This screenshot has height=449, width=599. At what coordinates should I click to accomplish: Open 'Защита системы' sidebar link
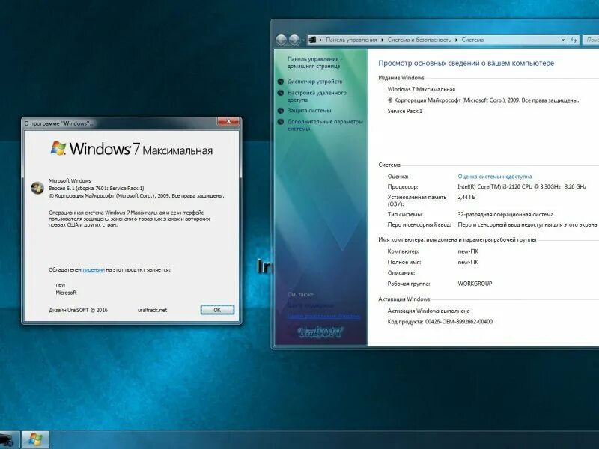pyautogui.click(x=309, y=110)
